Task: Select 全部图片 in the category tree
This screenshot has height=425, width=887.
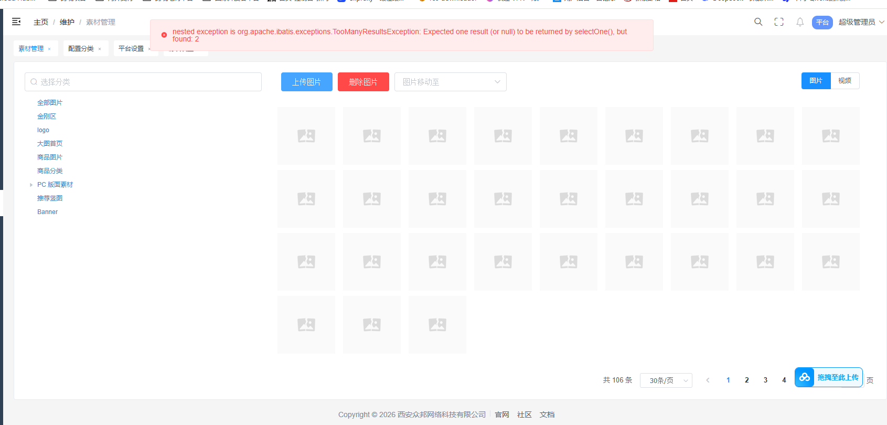Action: point(50,103)
